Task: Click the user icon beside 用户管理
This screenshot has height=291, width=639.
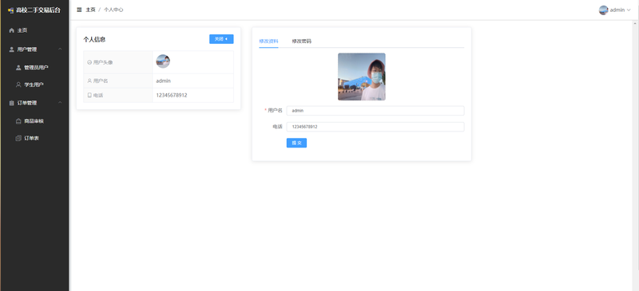Action: pyautogui.click(x=11, y=49)
